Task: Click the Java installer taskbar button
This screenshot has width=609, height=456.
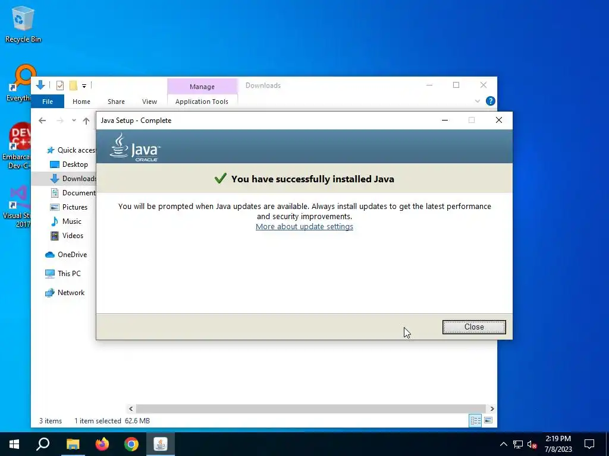Action: pyautogui.click(x=161, y=444)
